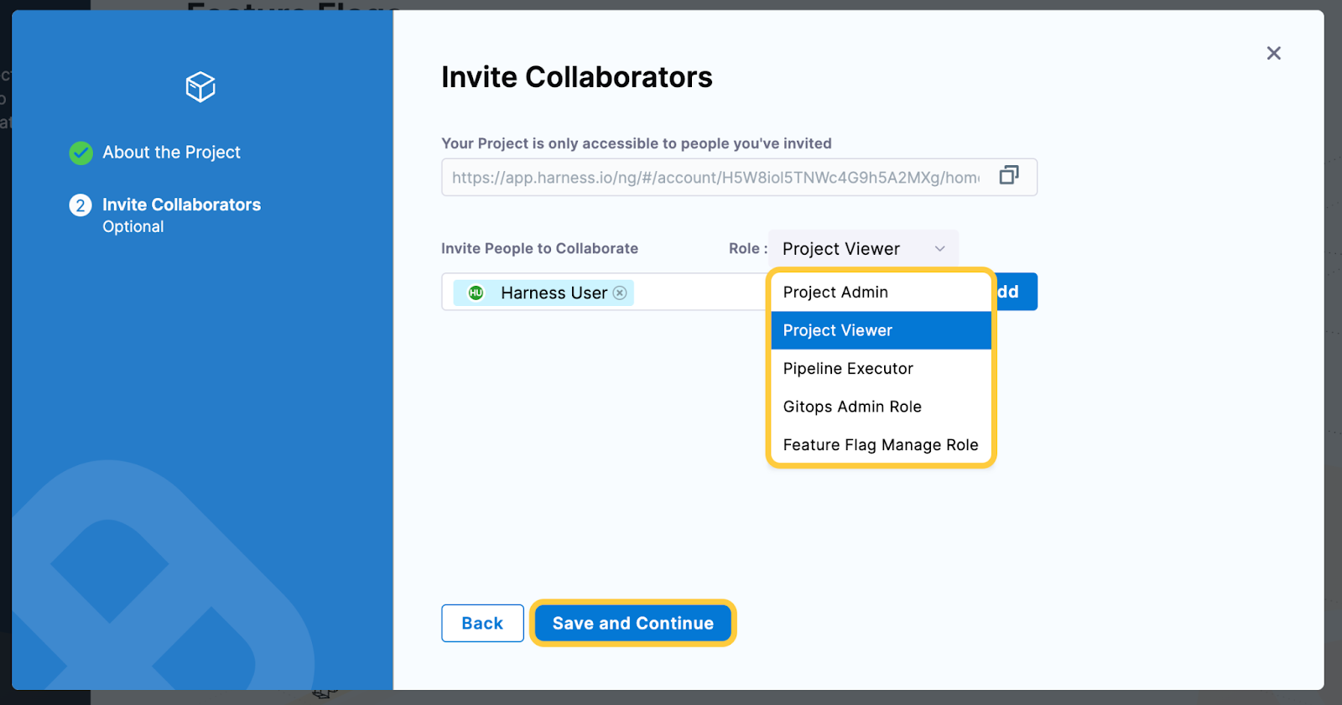
Task: Click the Invite Collaborators step label
Action: 181,205
